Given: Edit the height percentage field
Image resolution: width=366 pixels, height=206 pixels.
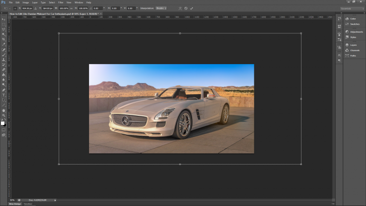Looking at the screenshot, I should tap(83, 8).
